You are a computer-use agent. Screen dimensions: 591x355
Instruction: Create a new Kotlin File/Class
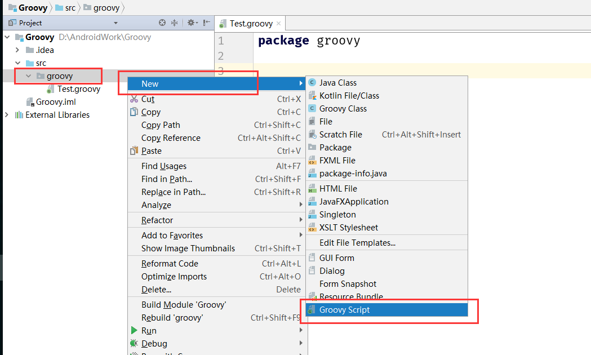click(x=386, y=96)
